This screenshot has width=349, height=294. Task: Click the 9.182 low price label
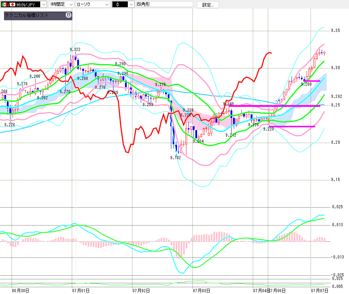click(176, 158)
